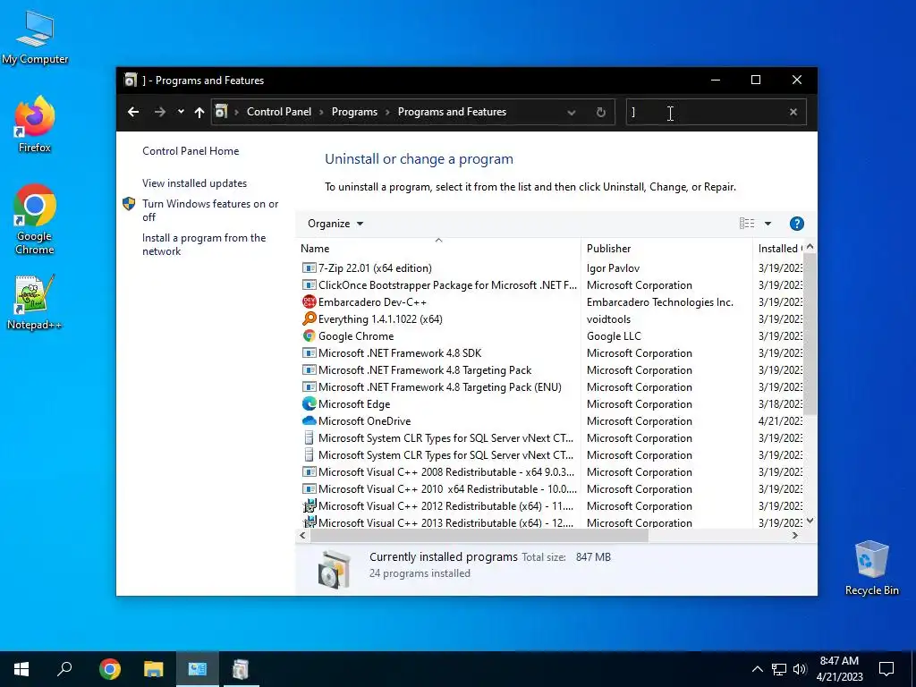Open Install a program from the network

204,245
